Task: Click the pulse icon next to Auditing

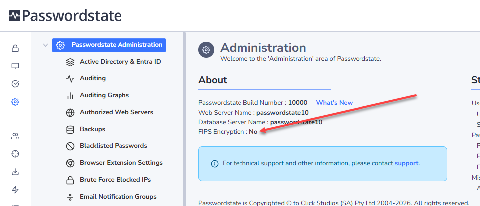Action: pyautogui.click(x=70, y=79)
